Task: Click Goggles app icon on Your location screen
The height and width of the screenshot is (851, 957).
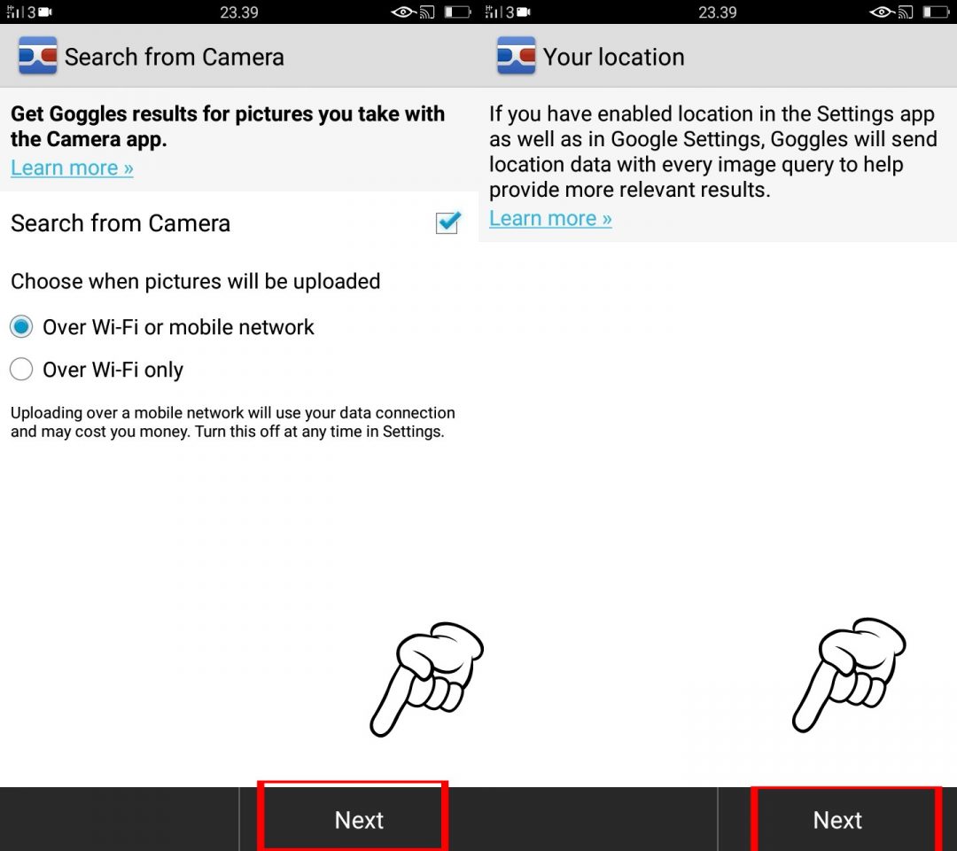Action: pos(517,56)
